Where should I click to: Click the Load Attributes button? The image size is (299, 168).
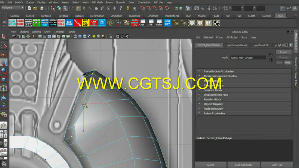click(x=244, y=165)
